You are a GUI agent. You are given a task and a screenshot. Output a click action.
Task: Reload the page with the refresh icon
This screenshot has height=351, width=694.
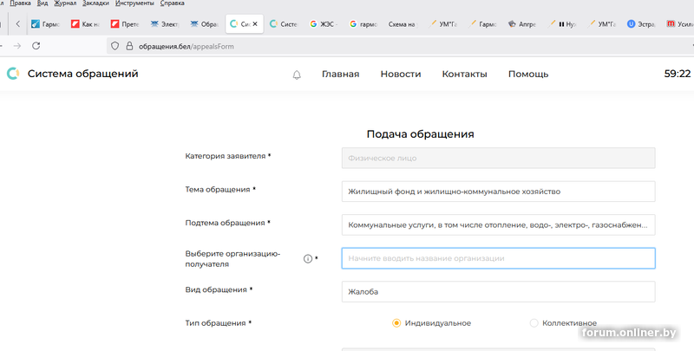click(x=36, y=45)
